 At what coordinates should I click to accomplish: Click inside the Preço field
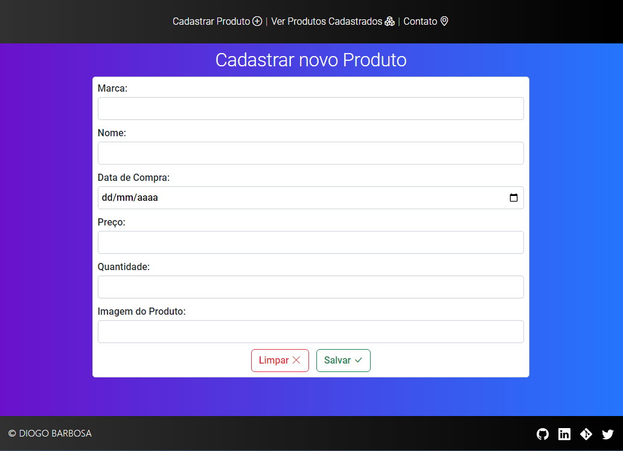[310, 242]
